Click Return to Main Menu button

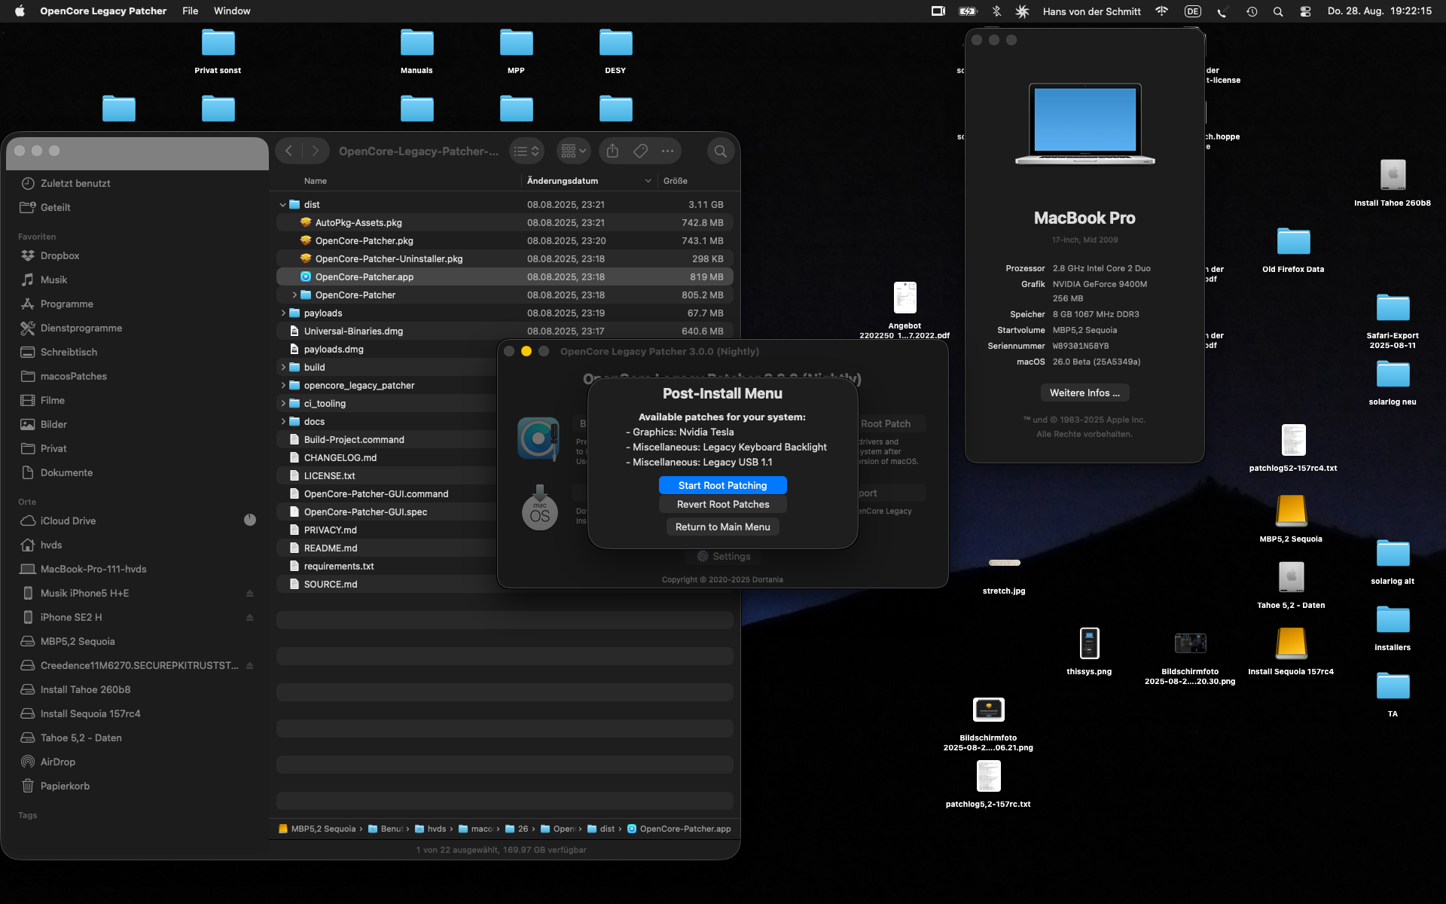(x=722, y=527)
